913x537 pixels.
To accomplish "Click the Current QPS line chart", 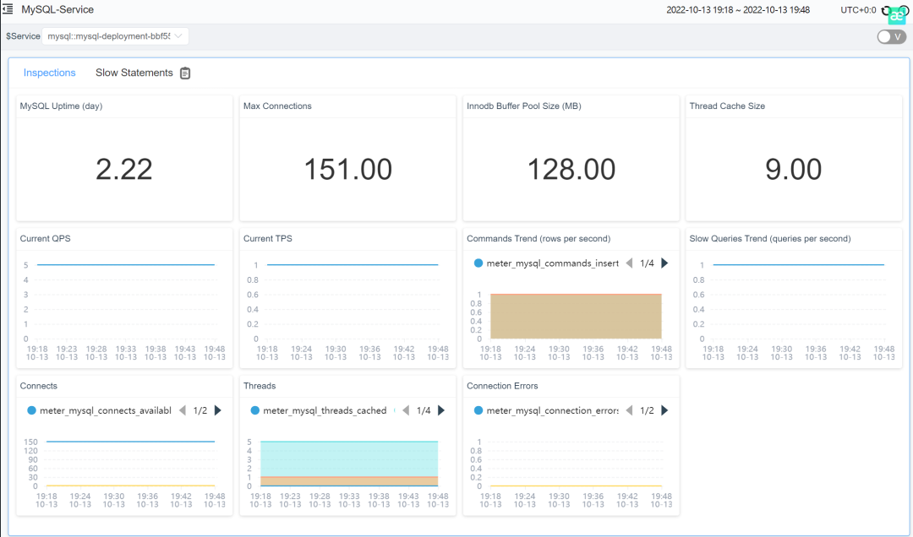I will (124, 308).
